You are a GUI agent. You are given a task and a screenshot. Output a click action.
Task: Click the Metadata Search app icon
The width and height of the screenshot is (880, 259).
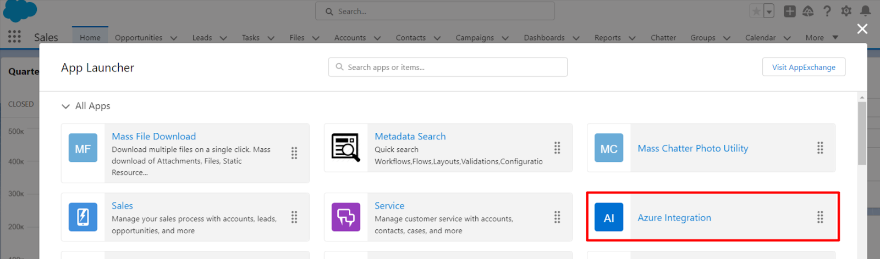click(346, 148)
